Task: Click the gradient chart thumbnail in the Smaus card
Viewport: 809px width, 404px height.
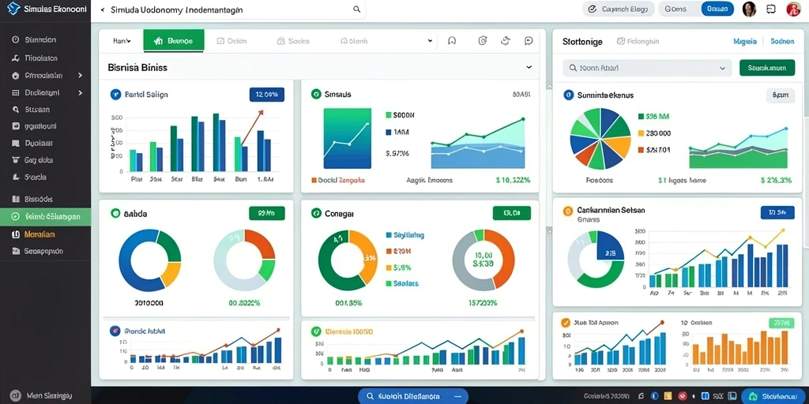Action: click(348, 138)
